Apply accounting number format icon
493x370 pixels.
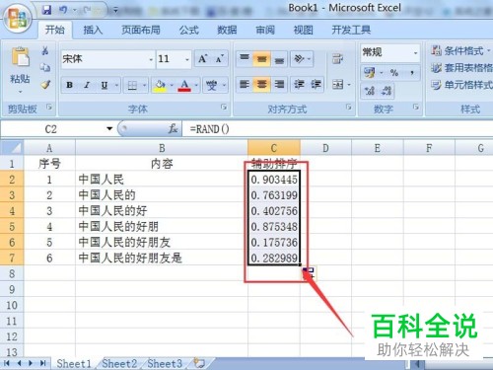(x=370, y=72)
